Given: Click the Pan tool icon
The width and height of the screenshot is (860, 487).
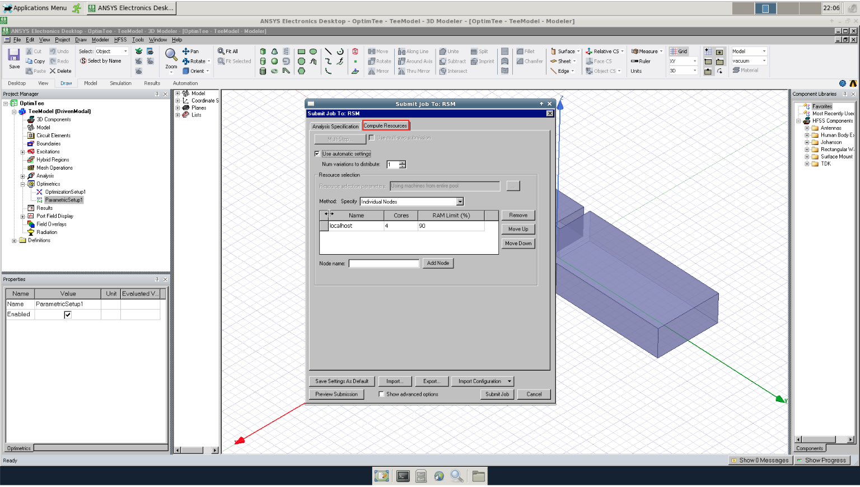Looking at the screenshot, I should (x=186, y=51).
